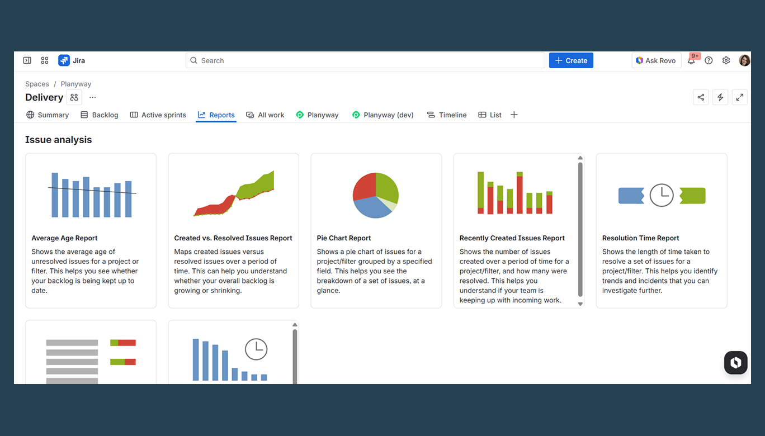Open the gray list report thumbnail in second row

coord(91,361)
